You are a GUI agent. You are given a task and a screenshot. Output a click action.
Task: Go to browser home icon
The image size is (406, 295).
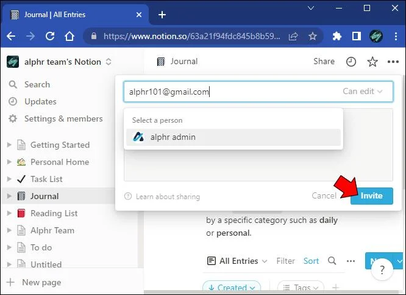coord(69,36)
